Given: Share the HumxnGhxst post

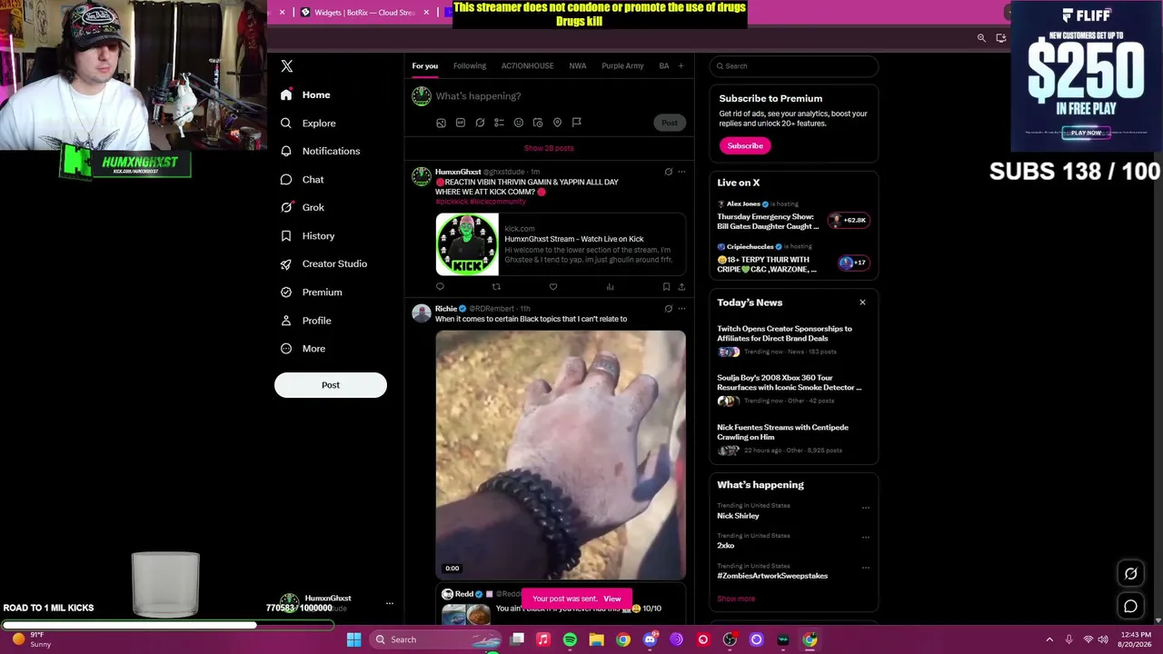Looking at the screenshot, I should (681, 287).
